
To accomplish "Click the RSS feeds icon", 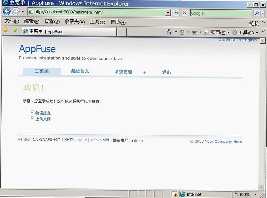I will pos(182,32).
